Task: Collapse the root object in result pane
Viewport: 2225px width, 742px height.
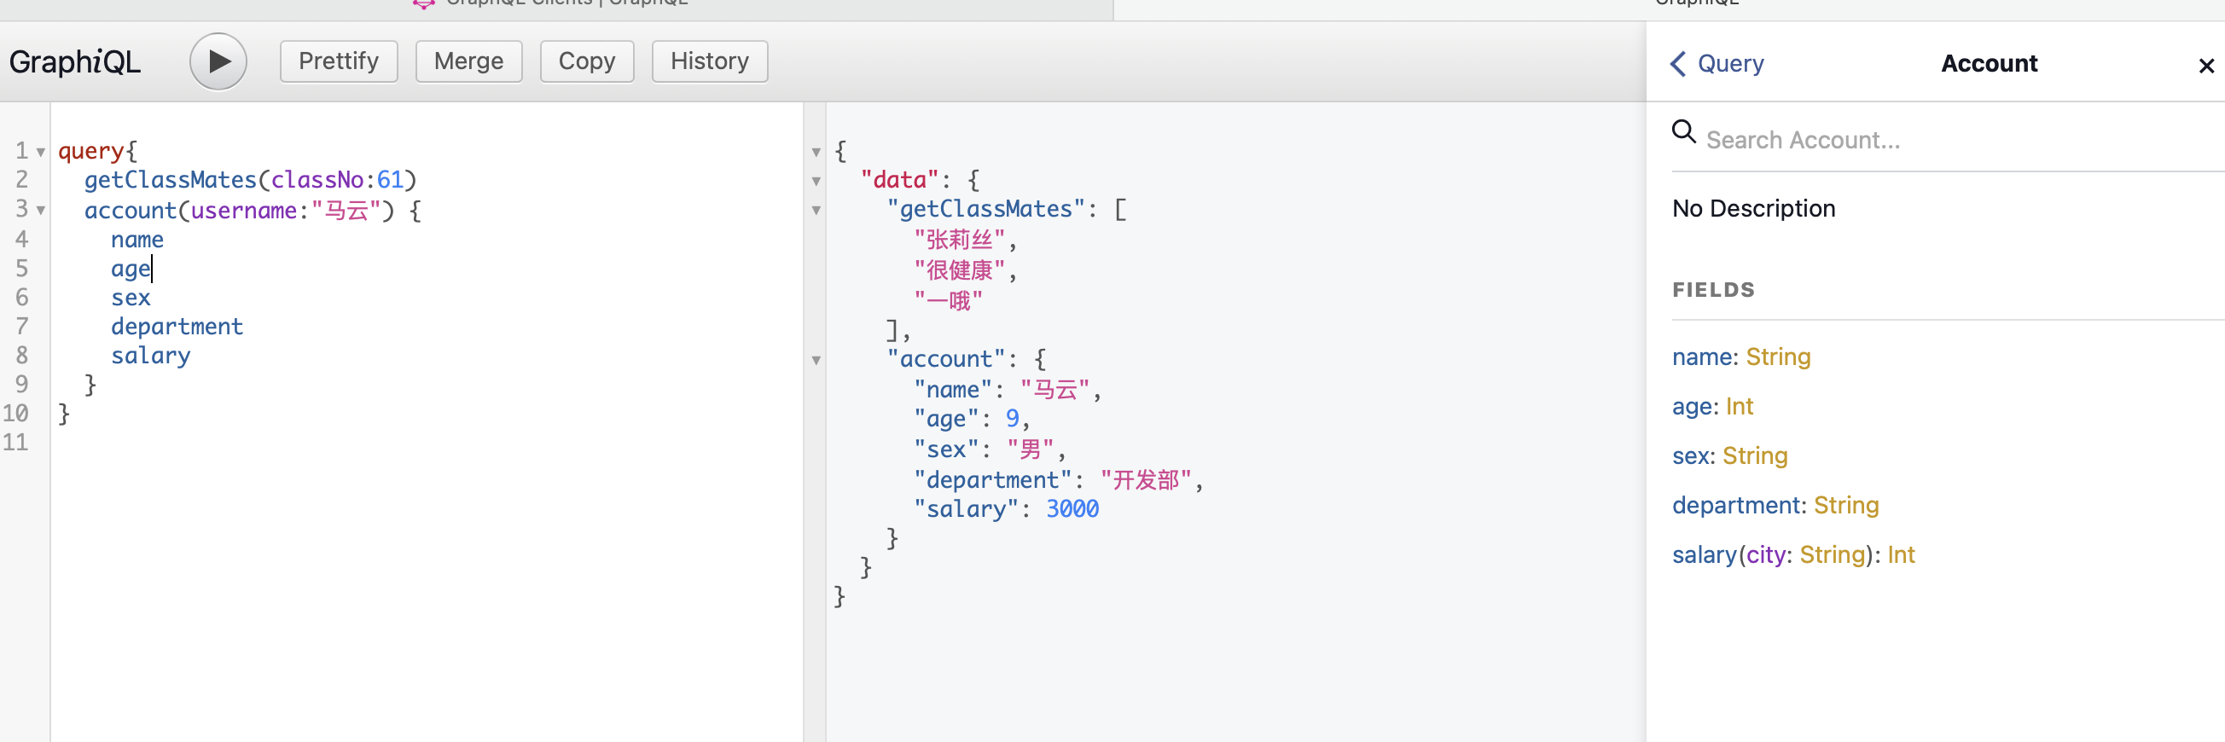Action: pos(816,152)
